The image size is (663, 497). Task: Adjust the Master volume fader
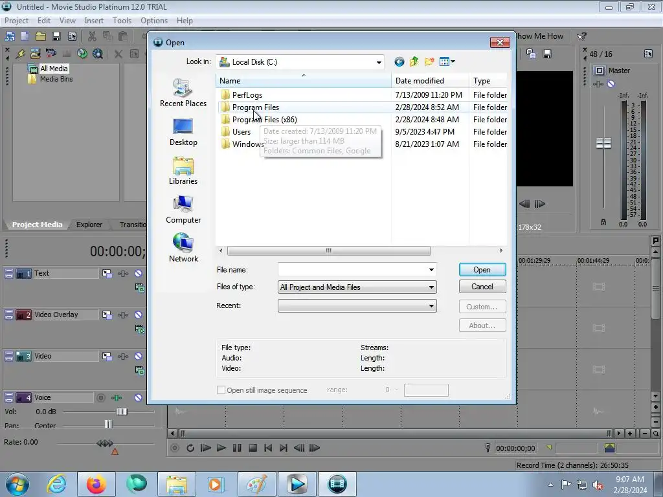pyautogui.click(x=603, y=143)
